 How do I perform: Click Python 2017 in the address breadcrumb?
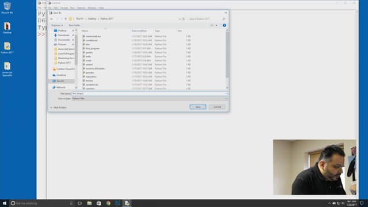(x=107, y=19)
